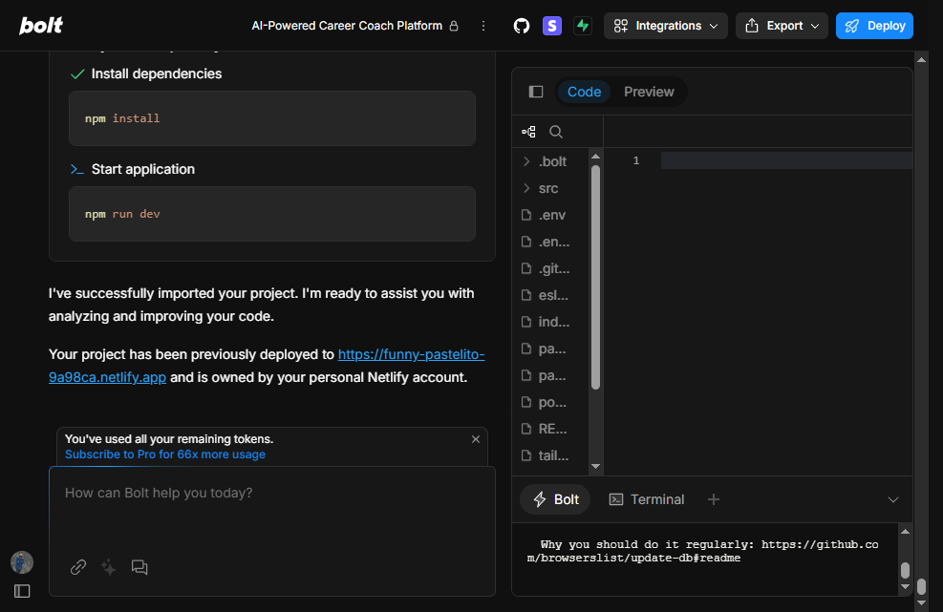Click the AI-Powered Career Coach Platform title
Screen dimensions: 943x612
(x=347, y=26)
